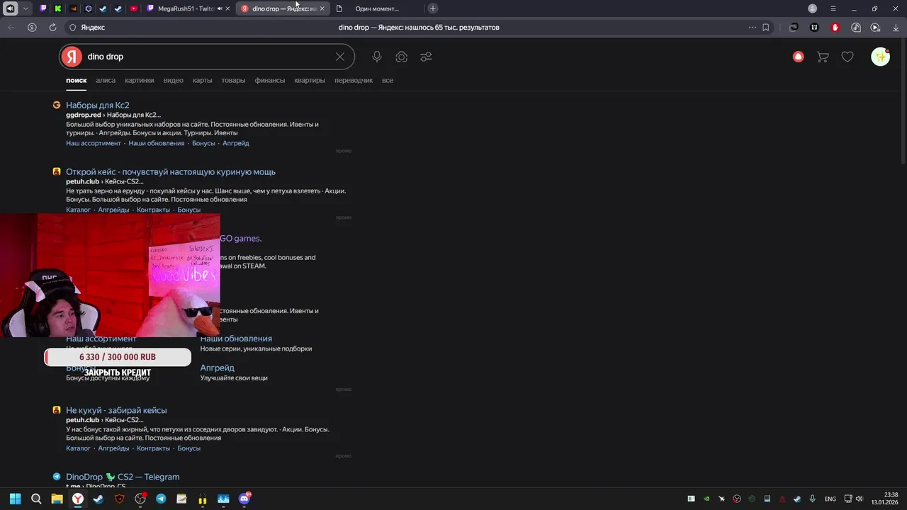Open the three-dots page actions menu
907x510 pixels.
752,28
